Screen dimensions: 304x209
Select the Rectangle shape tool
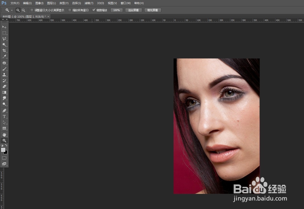[x=4, y=128]
